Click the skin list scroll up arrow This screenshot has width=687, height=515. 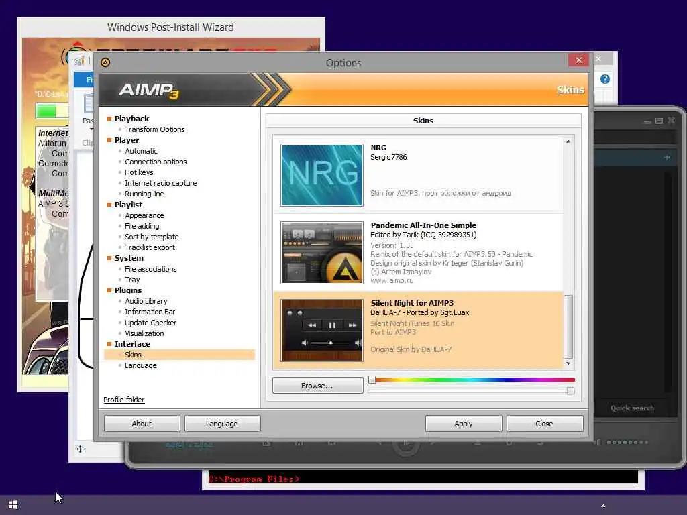click(568, 141)
